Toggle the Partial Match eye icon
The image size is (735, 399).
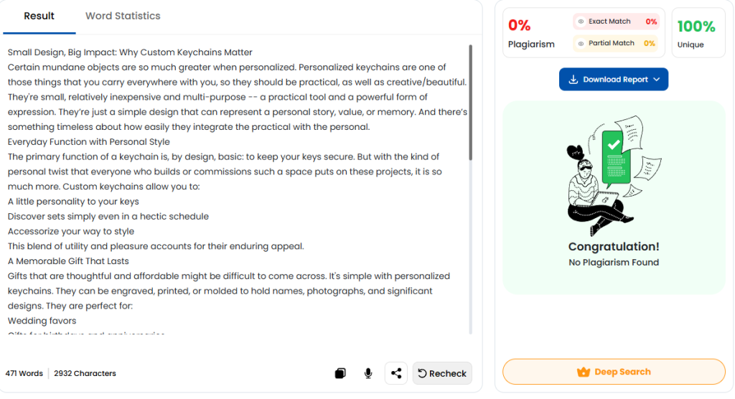point(581,43)
